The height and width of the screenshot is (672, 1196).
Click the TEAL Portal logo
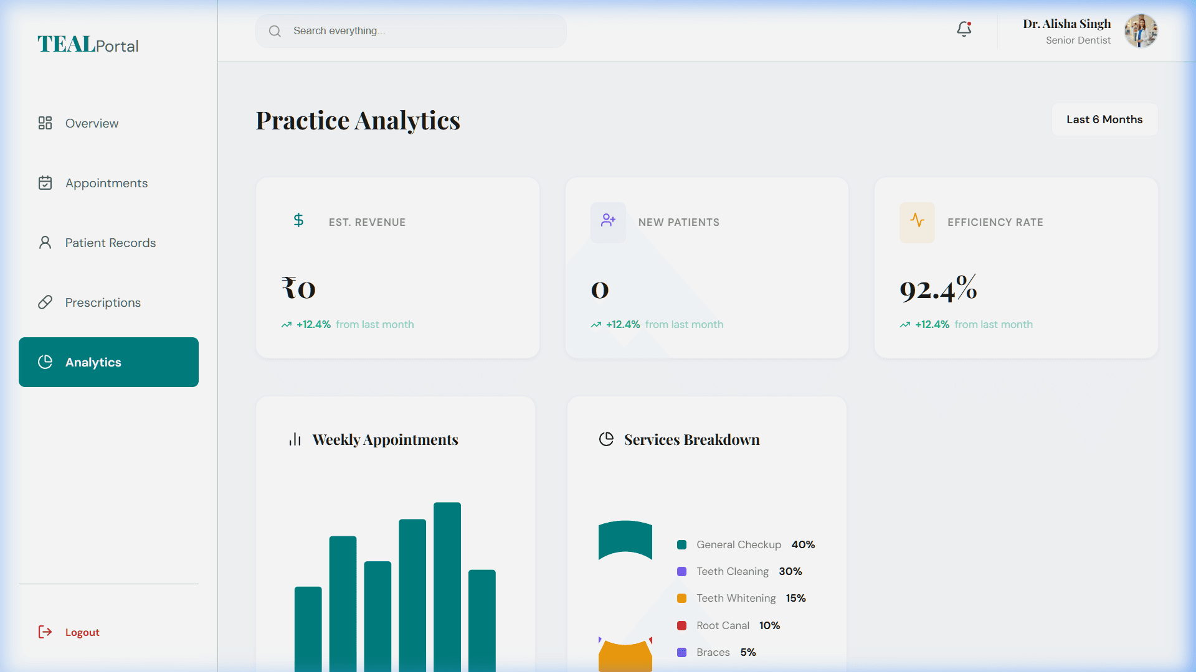click(x=88, y=45)
